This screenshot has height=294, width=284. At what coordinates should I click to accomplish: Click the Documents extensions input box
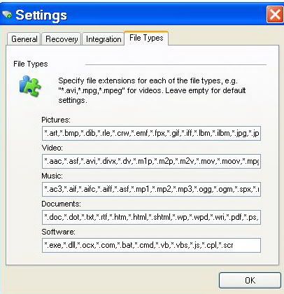pyautogui.click(x=151, y=217)
